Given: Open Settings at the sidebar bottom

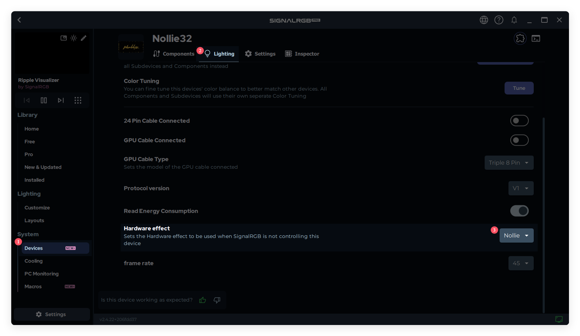Looking at the screenshot, I should tap(52, 314).
